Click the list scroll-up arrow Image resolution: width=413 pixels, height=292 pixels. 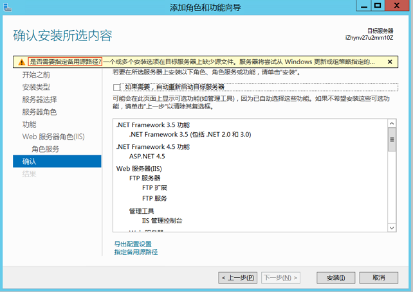[x=391, y=124]
